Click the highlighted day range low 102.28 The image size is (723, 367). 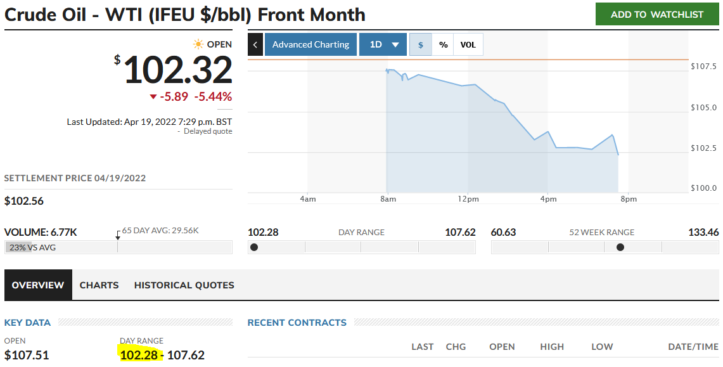coord(138,355)
